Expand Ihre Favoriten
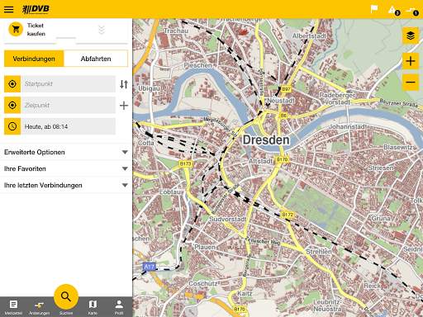The height and width of the screenshot is (317, 423). [66, 168]
